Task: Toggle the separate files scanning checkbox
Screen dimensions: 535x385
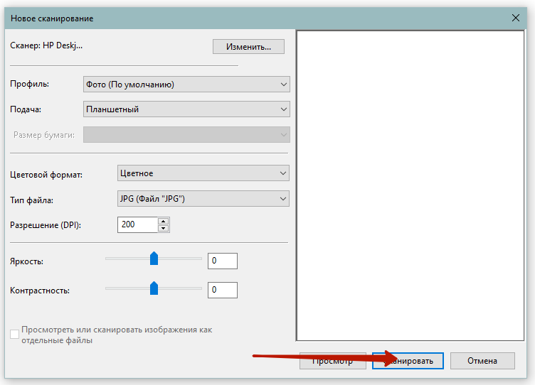Action: point(15,334)
